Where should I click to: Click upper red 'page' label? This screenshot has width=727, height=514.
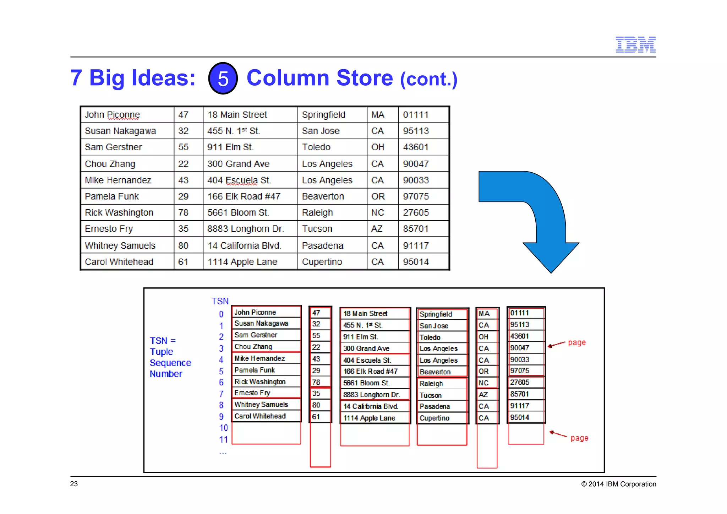[577, 343]
